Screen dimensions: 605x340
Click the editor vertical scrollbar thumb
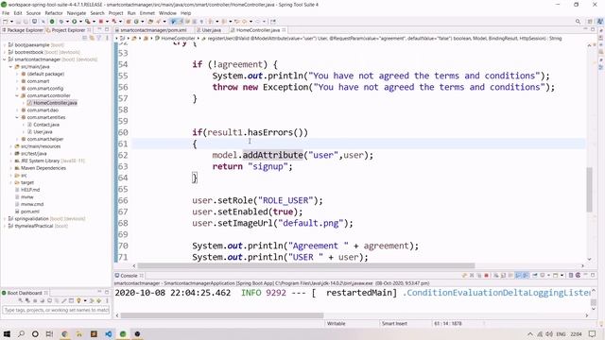tap(589, 189)
